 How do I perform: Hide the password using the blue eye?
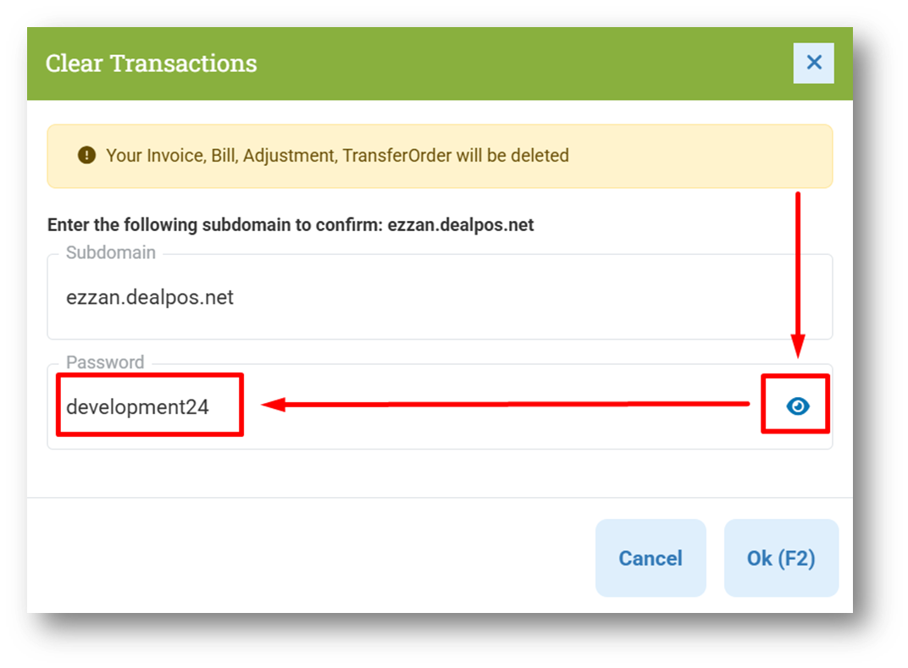[x=797, y=406]
